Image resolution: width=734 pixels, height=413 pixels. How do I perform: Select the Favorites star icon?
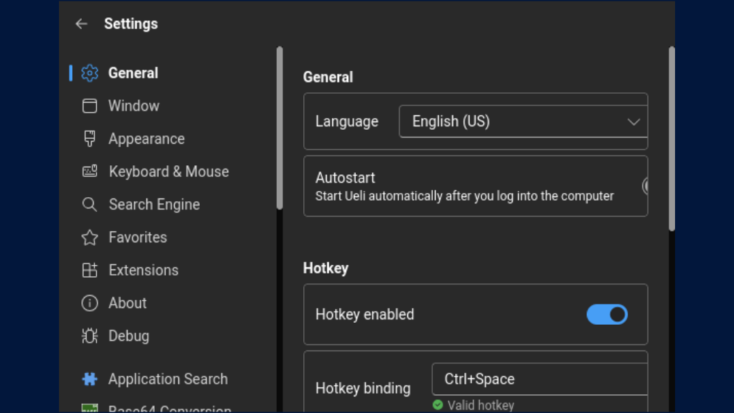(89, 237)
